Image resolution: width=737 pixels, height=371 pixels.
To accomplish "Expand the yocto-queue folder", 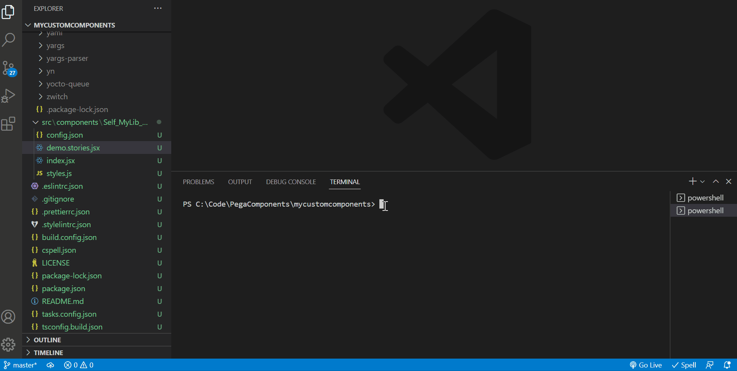I will click(97, 84).
